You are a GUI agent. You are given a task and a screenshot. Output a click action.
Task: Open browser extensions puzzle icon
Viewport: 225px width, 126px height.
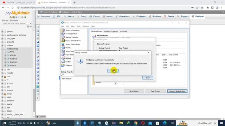click(x=207, y=8)
